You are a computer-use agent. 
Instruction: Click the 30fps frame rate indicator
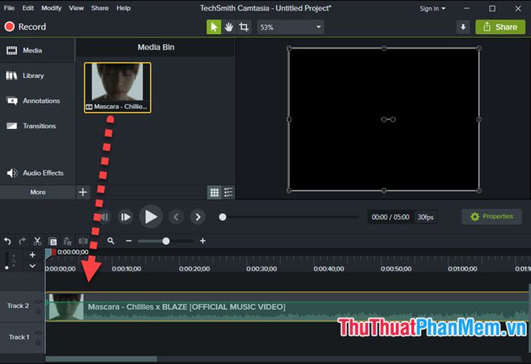point(426,217)
